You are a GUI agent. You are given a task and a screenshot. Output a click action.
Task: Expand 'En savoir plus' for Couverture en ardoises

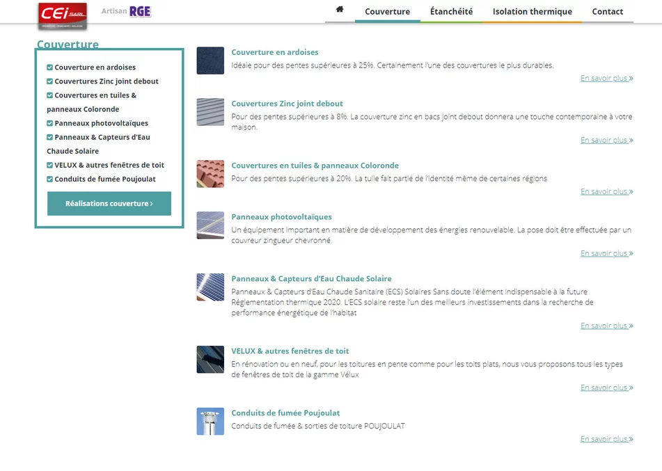point(606,79)
